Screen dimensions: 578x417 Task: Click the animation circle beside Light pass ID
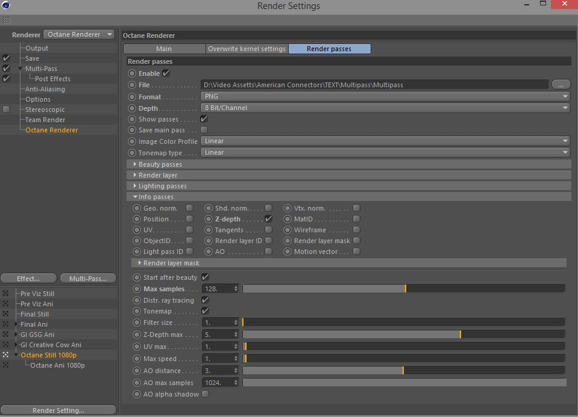coord(137,252)
